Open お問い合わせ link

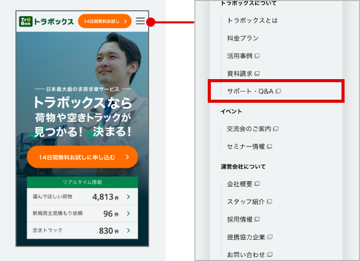(249, 255)
